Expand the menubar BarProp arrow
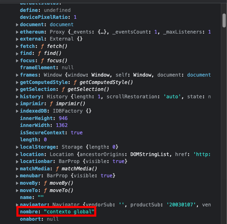This screenshot has width=227, height=224. pyautogui.click(x=17, y=176)
